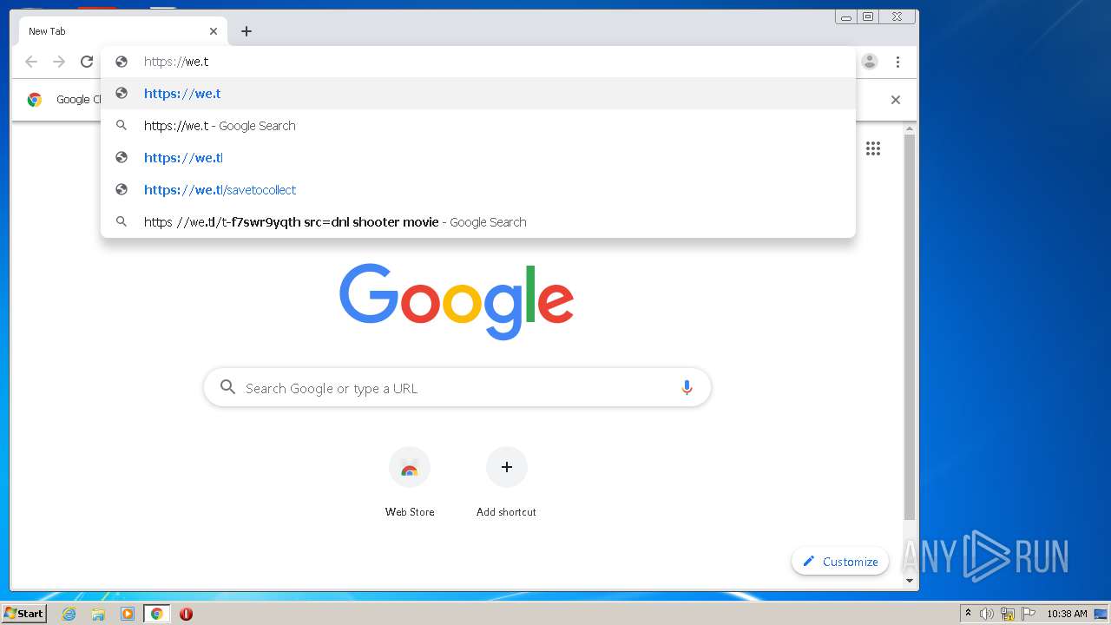Open Windows Explorer folder from taskbar
Image resolution: width=1111 pixels, height=625 pixels.
(x=98, y=614)
